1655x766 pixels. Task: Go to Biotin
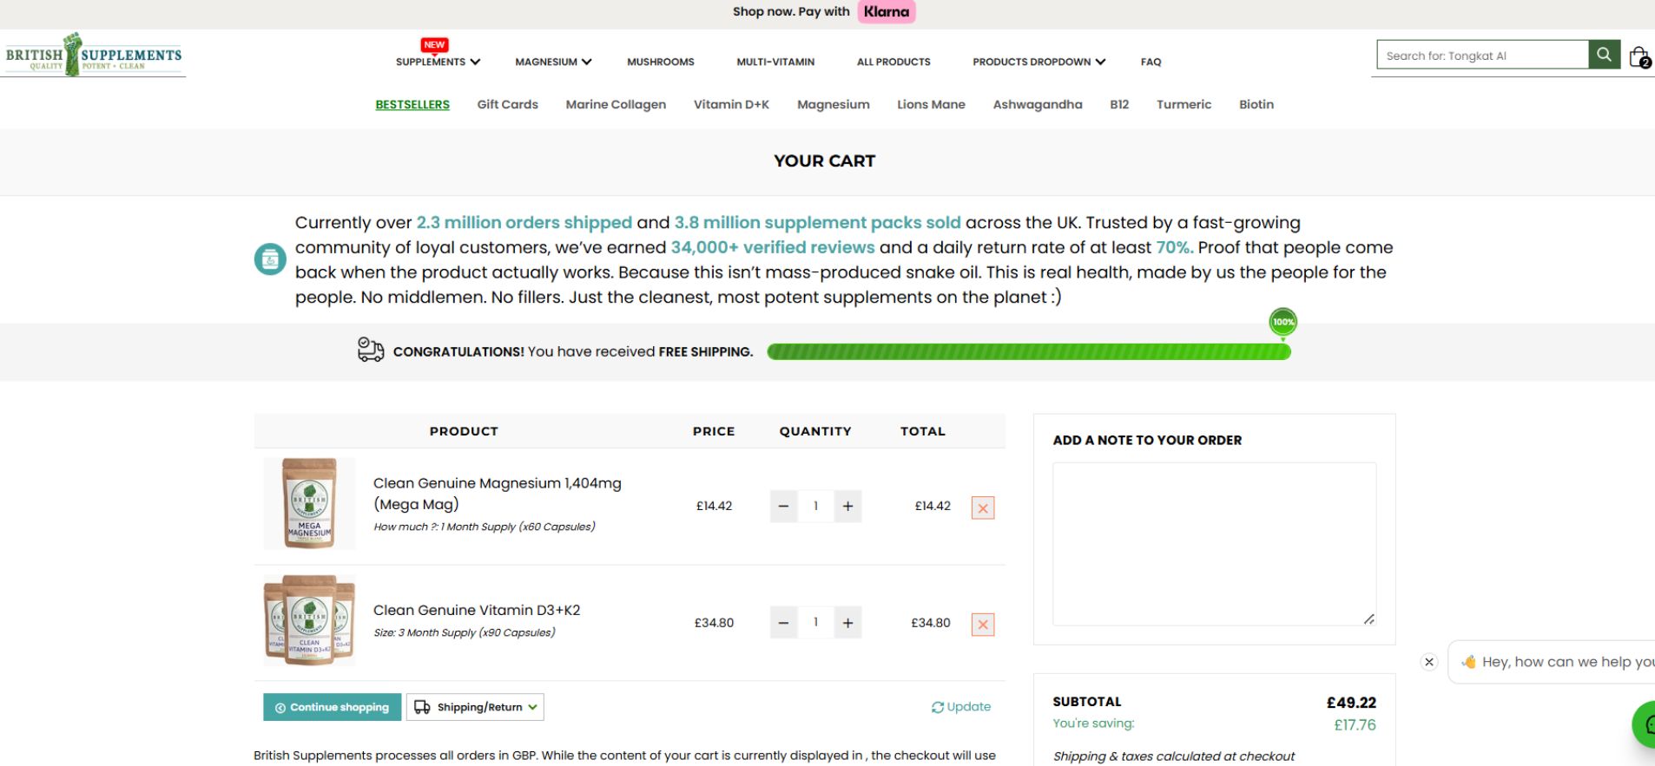1256,104
